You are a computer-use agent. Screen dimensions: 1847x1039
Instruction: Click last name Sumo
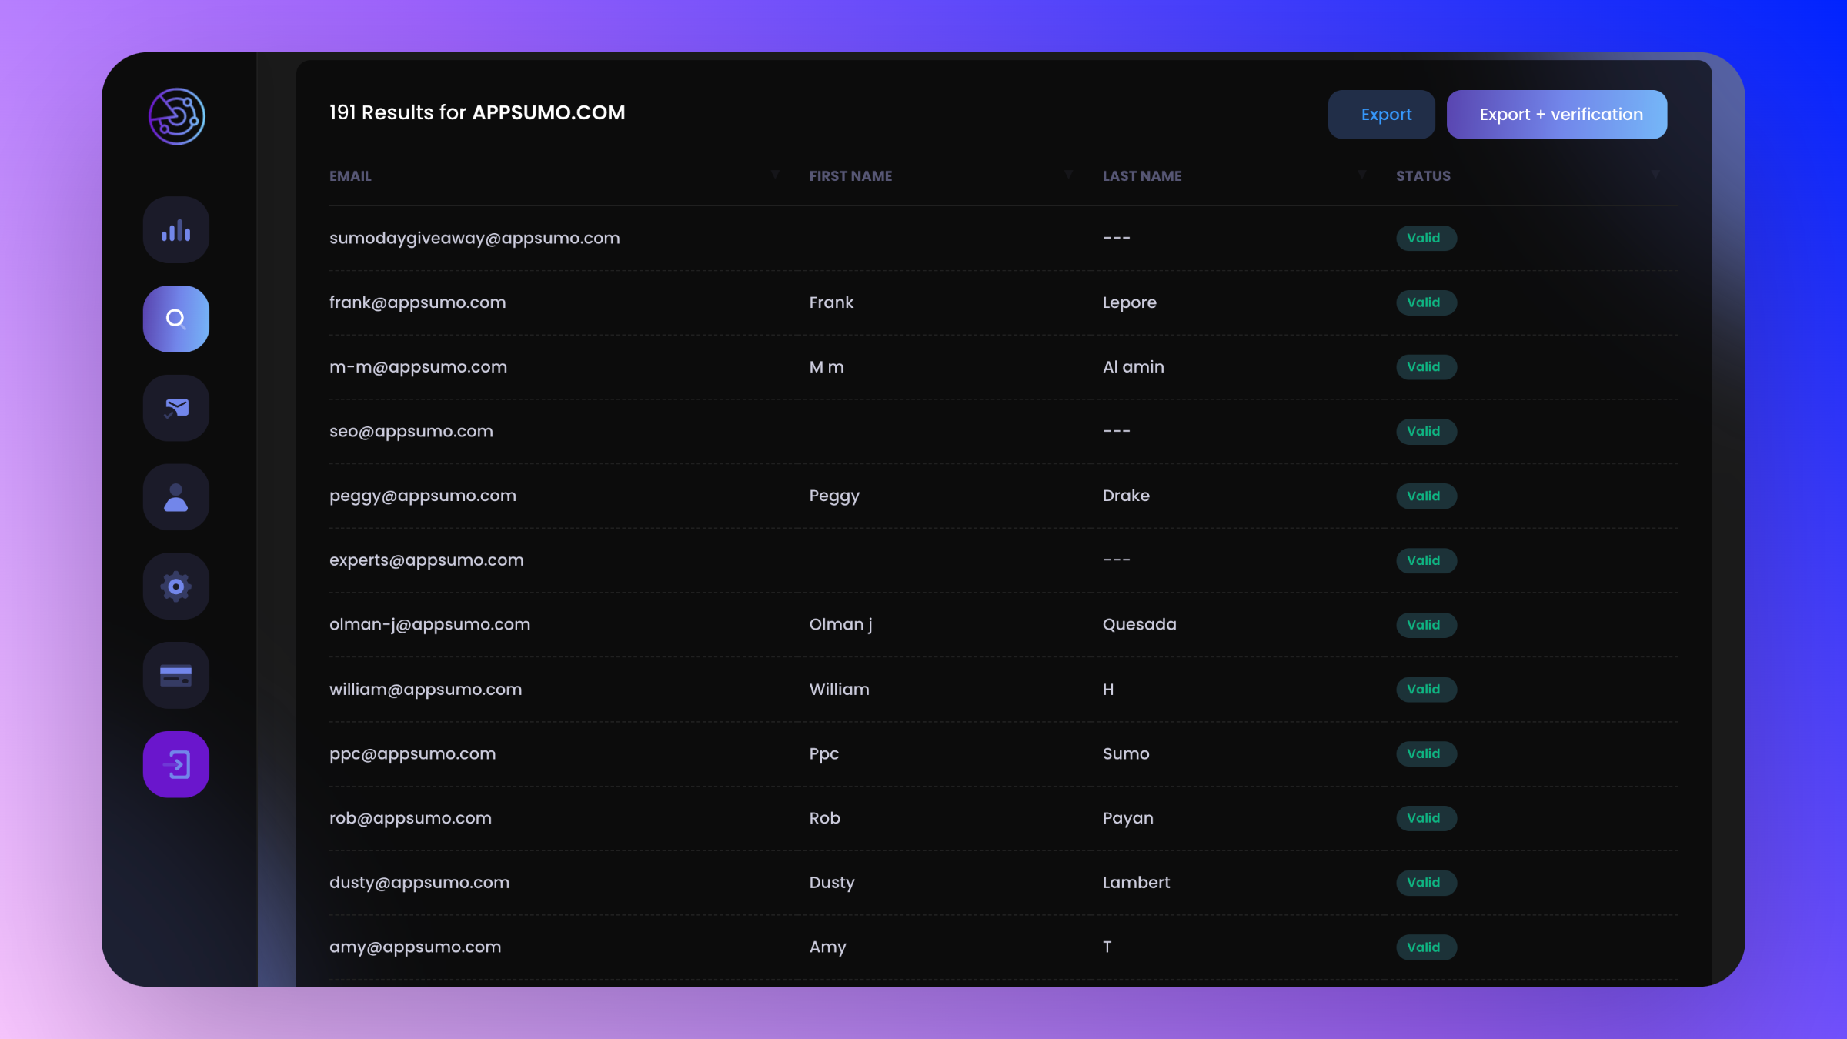coord(1126,754)
